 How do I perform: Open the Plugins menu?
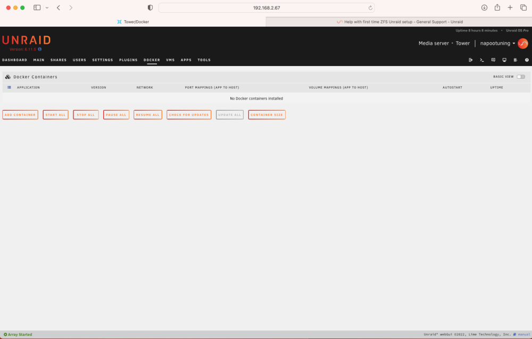[x=128, y=60]
